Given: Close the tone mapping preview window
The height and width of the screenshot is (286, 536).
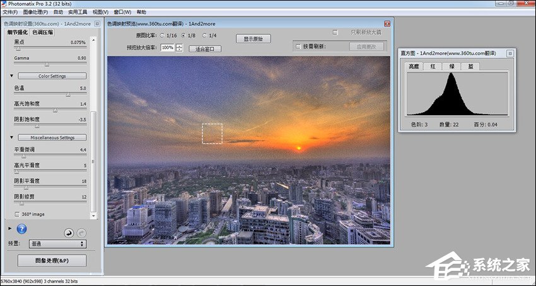Looking at the screenshot, I should tap(387, 23).
